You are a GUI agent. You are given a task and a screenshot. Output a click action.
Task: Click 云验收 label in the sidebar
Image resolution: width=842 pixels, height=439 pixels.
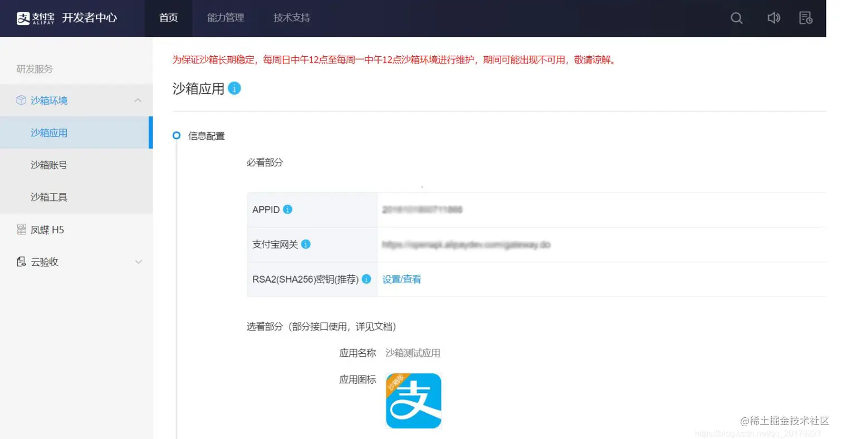pyautogui.click(x=45, y=262)
